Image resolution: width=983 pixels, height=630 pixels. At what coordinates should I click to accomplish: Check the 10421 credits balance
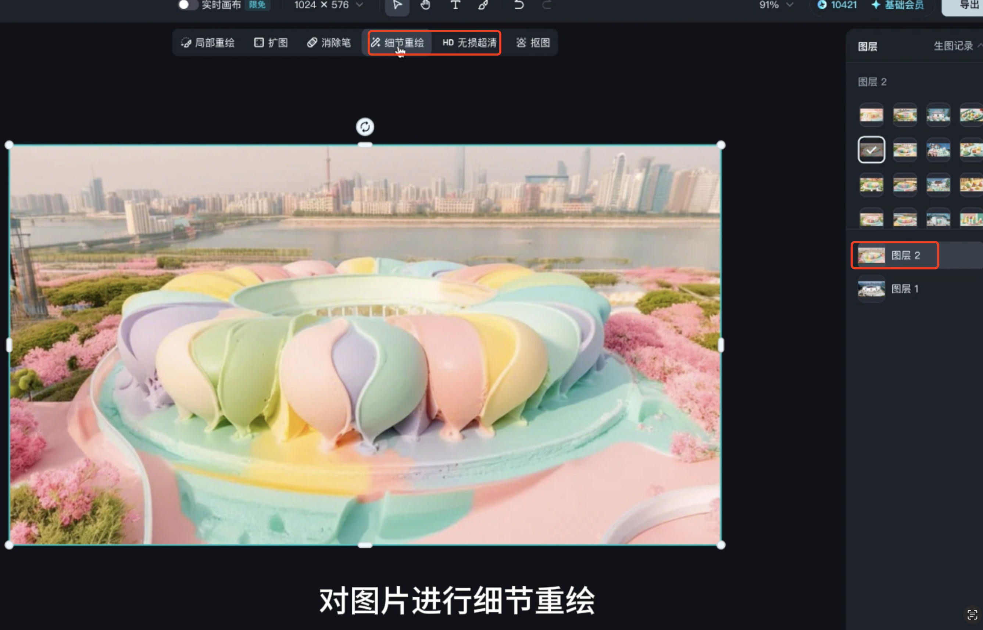coord(837,5)
